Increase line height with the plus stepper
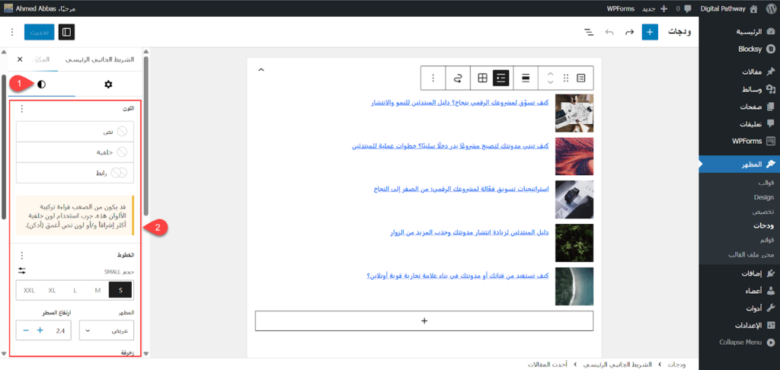This screenshot has width=780, height=370. pos(40,331)
